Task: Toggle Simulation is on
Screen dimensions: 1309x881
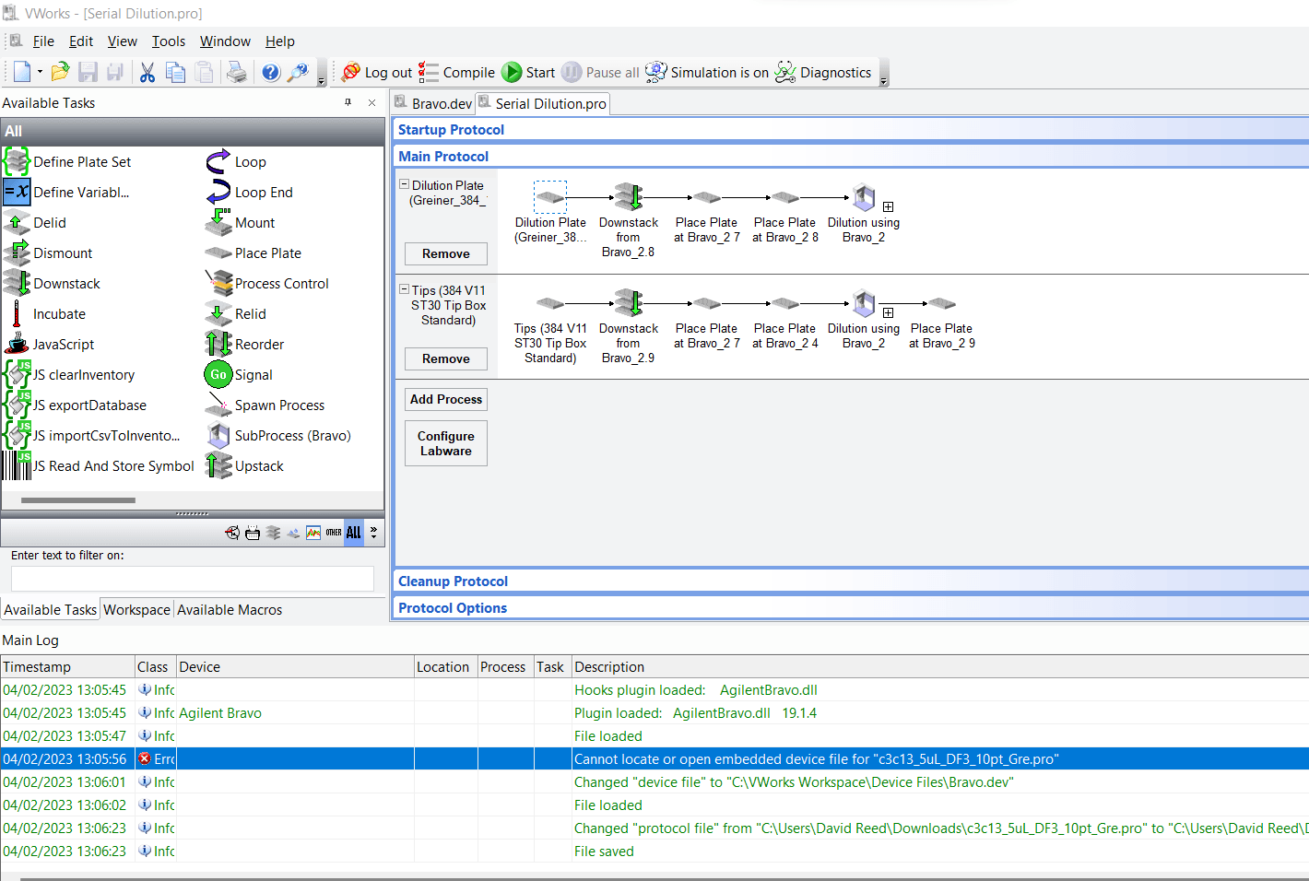Action: tap(707, 72)
